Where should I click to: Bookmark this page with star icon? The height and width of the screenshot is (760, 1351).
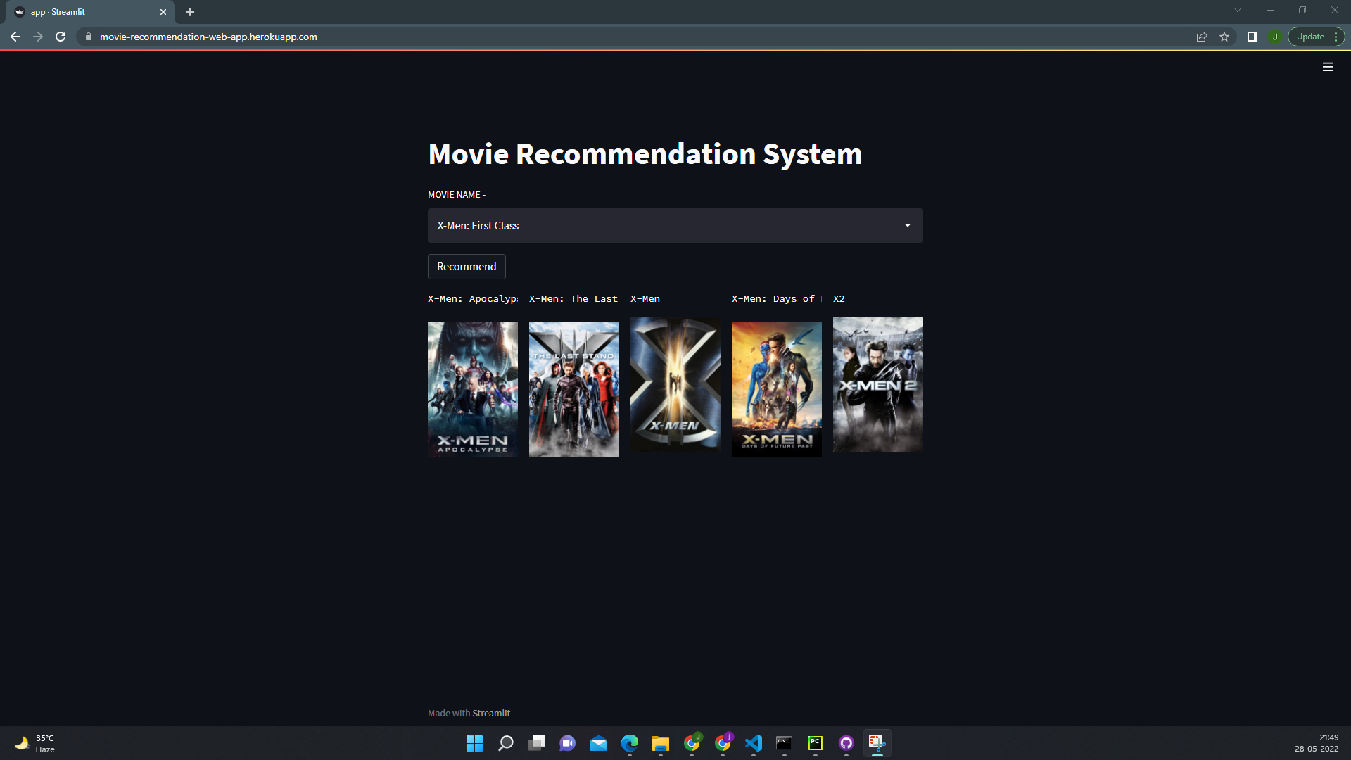click(x=1224, y=37)
